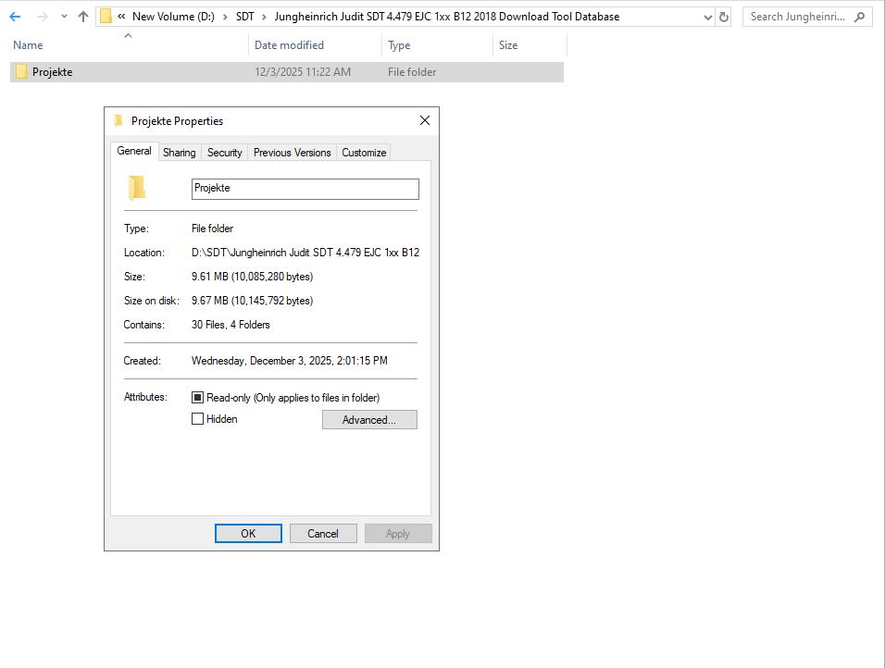Click the folder icon in address bar
This screenshot has width=885, height=668.
[106, 17]
